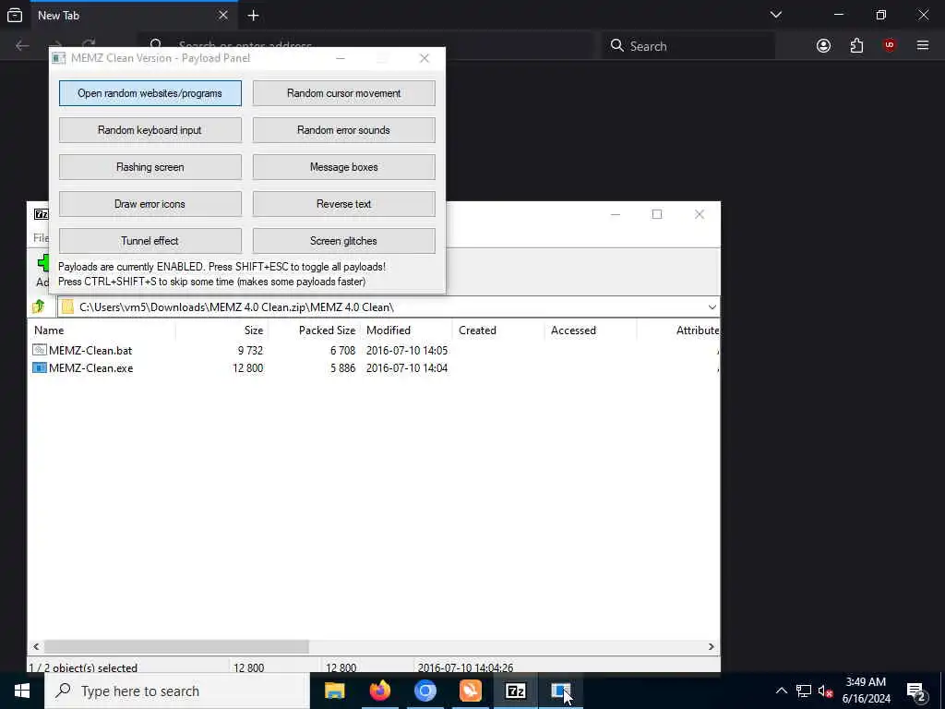Click the taskbar Type here to search box
Viewport: 945px width, 709px height.
pos(177,691)
